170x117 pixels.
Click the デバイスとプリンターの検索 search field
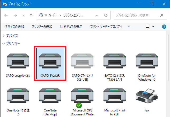click(140, 15)
